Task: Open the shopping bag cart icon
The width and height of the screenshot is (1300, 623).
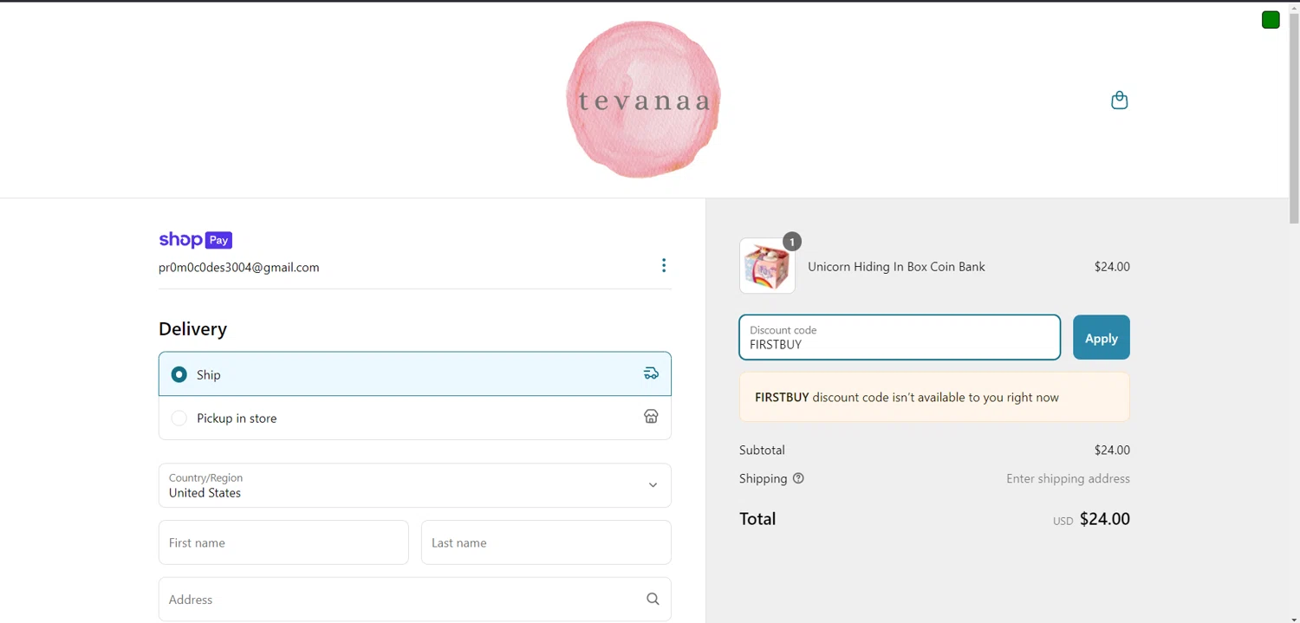Action: [1119, 100]
